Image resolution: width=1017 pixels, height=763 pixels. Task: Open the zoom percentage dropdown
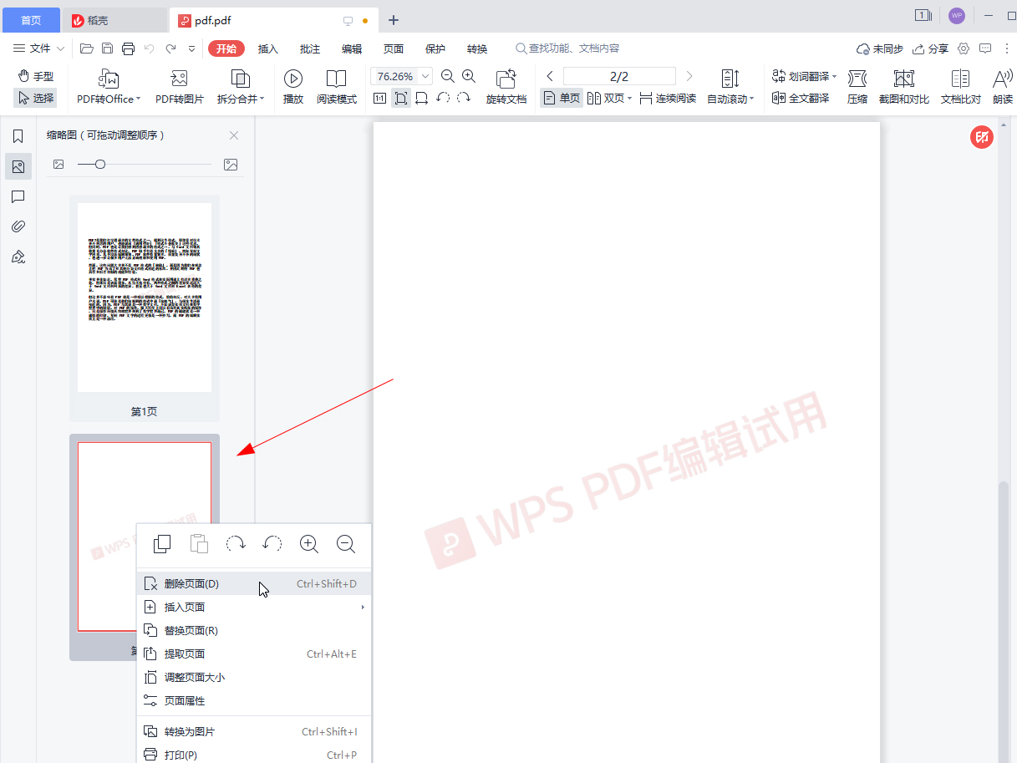pos(426,76)
